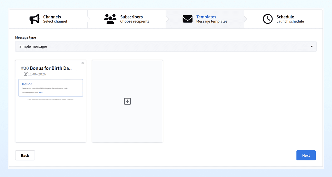
Task: Go to the Channels step tab
Action: (x=48, y=19)
